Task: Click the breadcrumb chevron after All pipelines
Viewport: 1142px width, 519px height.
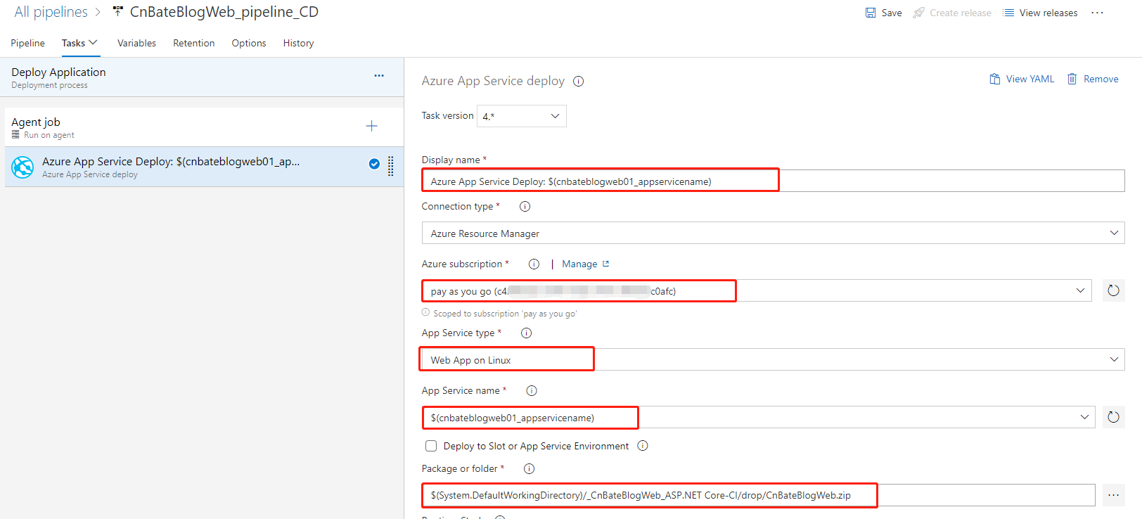Action: [98, 13]
